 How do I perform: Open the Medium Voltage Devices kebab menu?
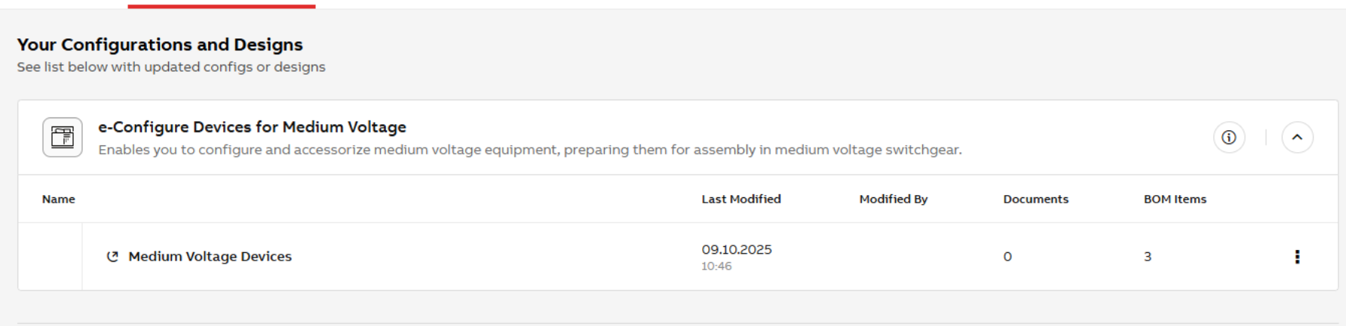tap(1297, 257)
